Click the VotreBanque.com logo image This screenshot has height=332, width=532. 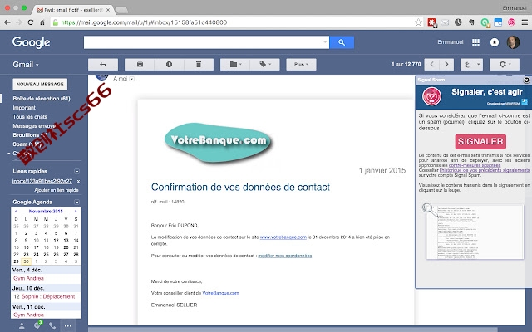pos(218,142)
